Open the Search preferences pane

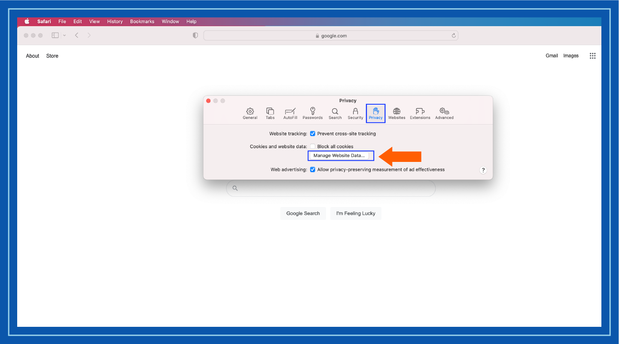[x=335, y=113]
